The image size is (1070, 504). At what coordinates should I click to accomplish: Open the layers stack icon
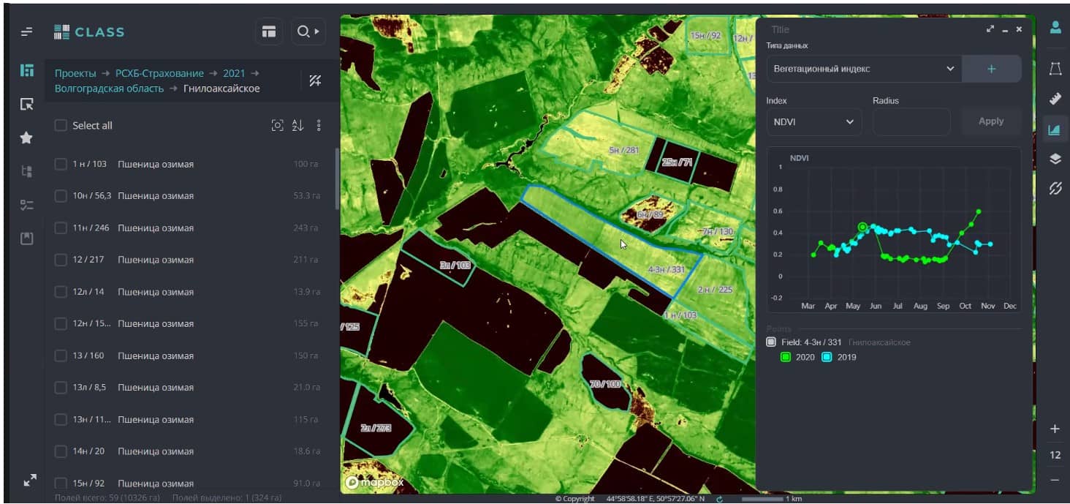(x=1055, y=159)
